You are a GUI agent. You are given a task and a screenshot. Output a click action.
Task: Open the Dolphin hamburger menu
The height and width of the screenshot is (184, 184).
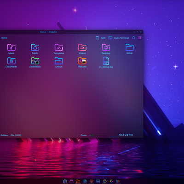(140, 38)
